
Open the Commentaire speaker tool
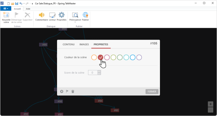tap(42, 15)
